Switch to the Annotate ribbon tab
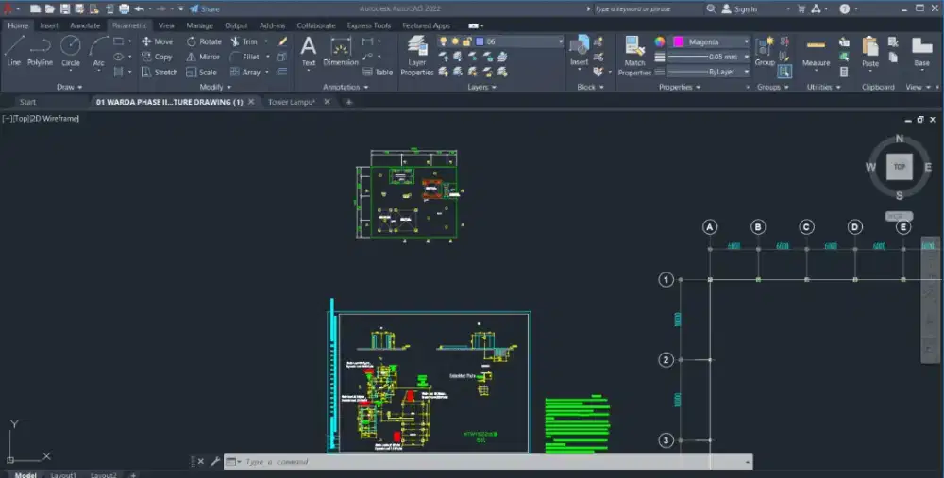Viewport: 944px width, 478px height. click(85, 25)
